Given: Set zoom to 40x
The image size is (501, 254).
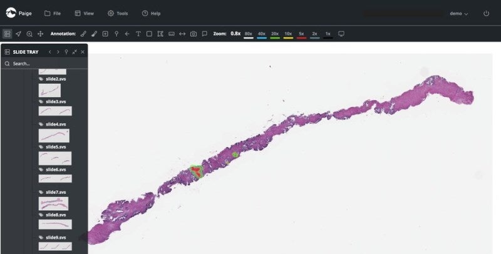Looking at the screenshot, I should click(262, 34).
